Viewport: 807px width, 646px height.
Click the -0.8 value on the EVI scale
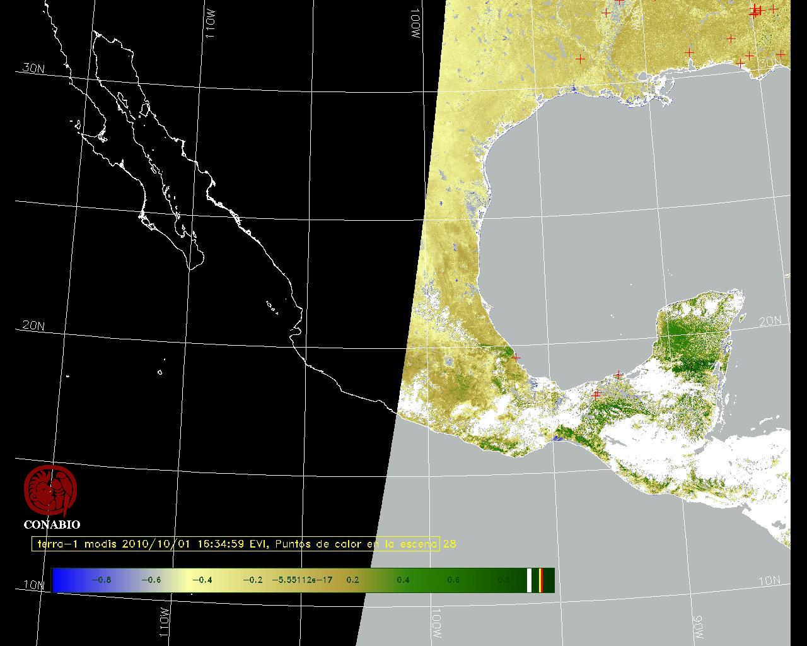click(101, 580)
